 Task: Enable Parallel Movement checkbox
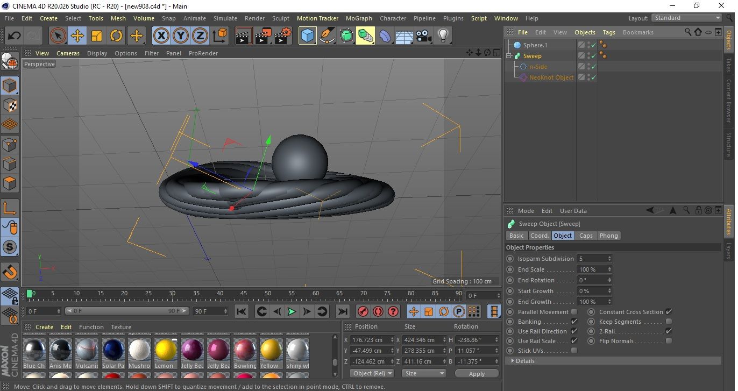(574, 312)
